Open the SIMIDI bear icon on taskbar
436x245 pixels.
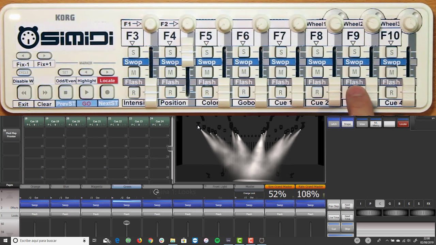point(262,241)
